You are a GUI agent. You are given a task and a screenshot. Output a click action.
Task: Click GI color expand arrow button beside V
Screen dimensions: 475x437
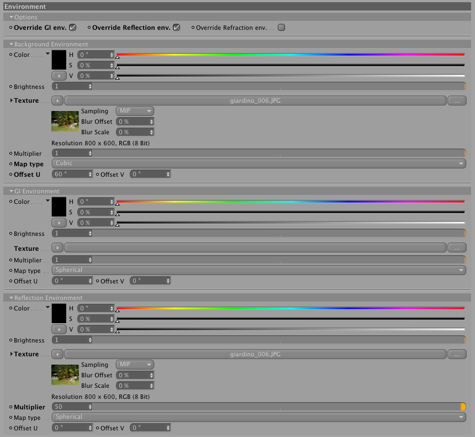[59, 223]
